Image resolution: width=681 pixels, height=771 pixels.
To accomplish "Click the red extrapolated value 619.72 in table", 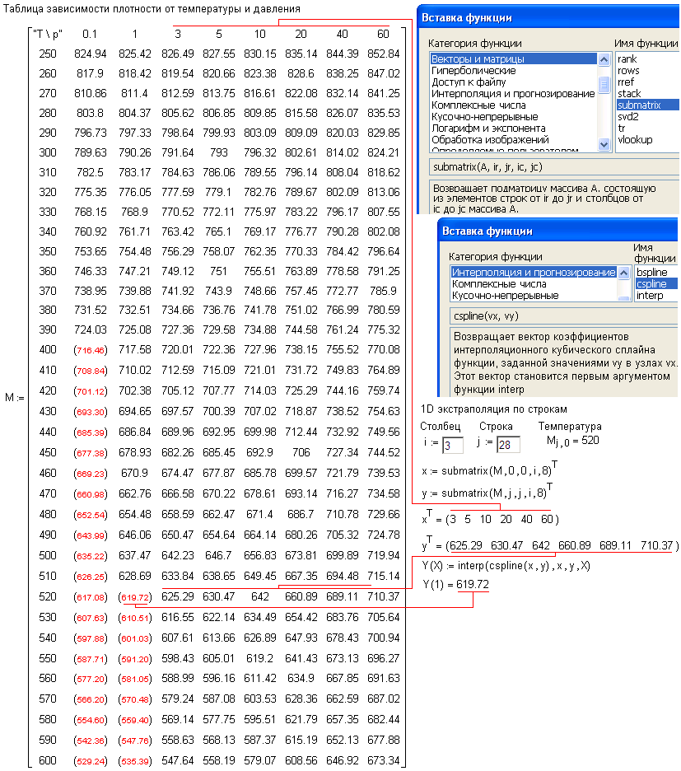I will [135, 597].
